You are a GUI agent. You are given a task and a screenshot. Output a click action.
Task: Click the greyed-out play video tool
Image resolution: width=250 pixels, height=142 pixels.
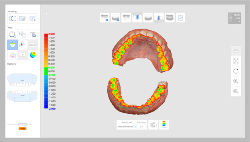(22, 55)
